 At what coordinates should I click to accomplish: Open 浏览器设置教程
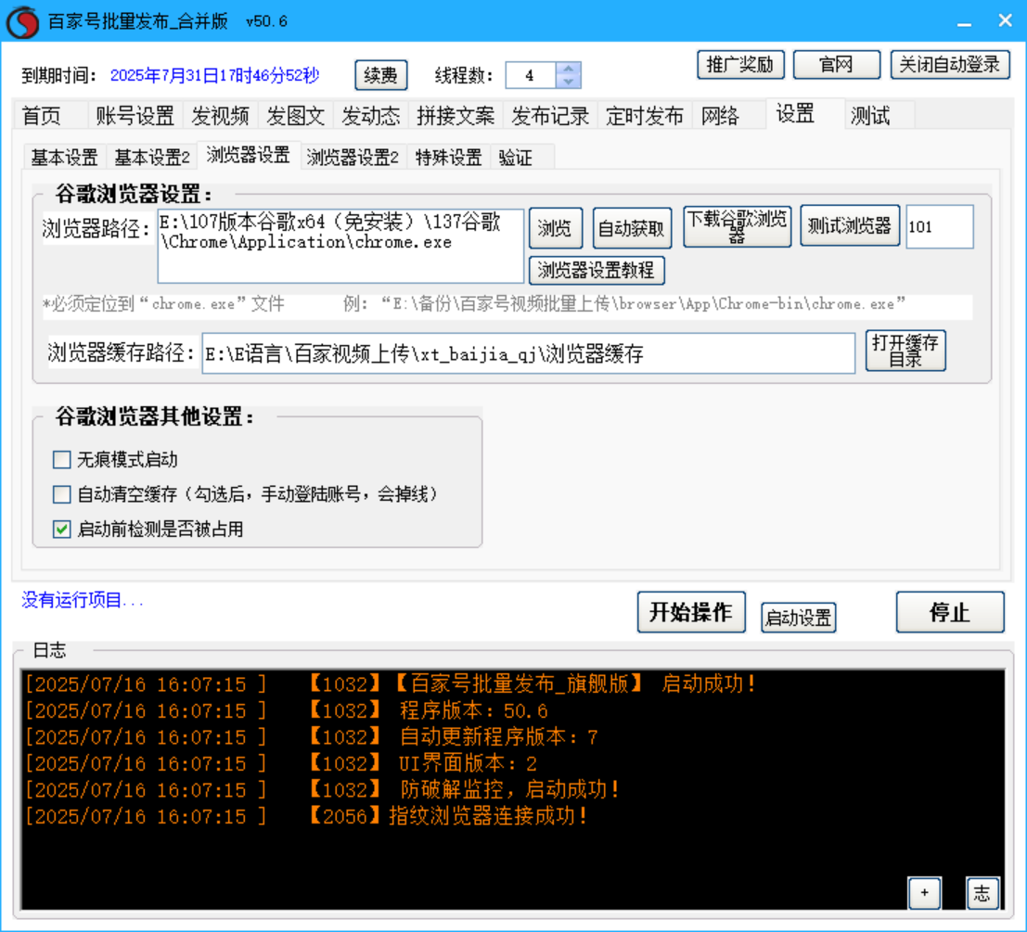point(596,270)
